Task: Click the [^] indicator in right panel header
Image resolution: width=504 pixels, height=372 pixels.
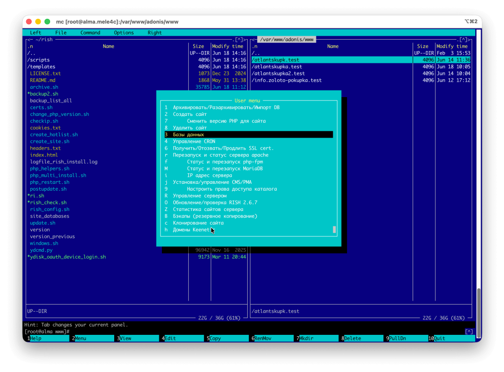Action: pos(464,40)
